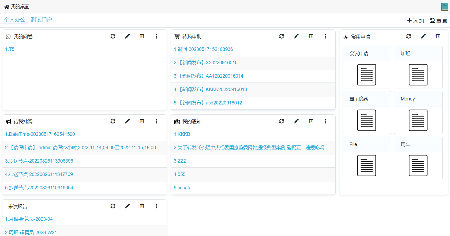This screenshot has height=236, width=450.
Task: Delete the 我的问卷 panel
Action: click(142, 36)
